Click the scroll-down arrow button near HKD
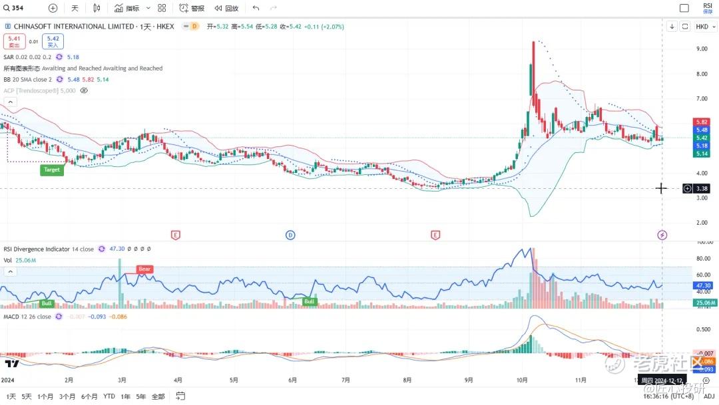The height and width of the screenshot is (405, 719). 672,27
